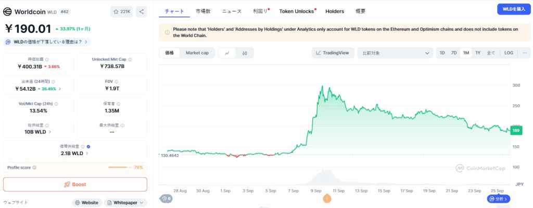Image resolution: width=533 pixels, height=208 pixels.
Task: Click the blue 分析 analysis button
Action: point(499,199)
